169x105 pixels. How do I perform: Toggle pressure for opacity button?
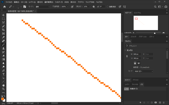coord(72,7)
